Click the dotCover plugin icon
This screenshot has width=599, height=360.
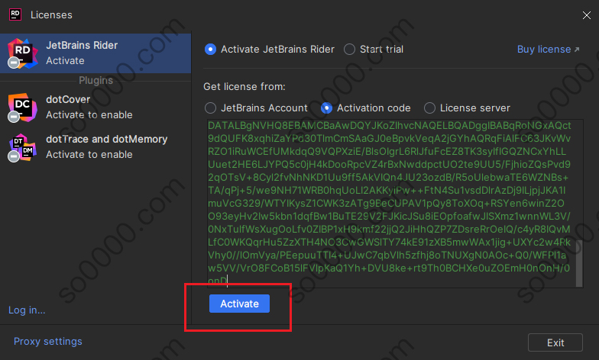pos(23,108)
